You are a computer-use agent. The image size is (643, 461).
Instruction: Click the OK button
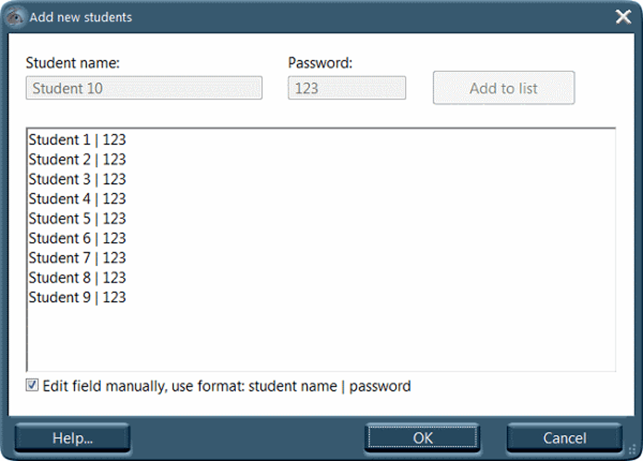tap(422, 438)
